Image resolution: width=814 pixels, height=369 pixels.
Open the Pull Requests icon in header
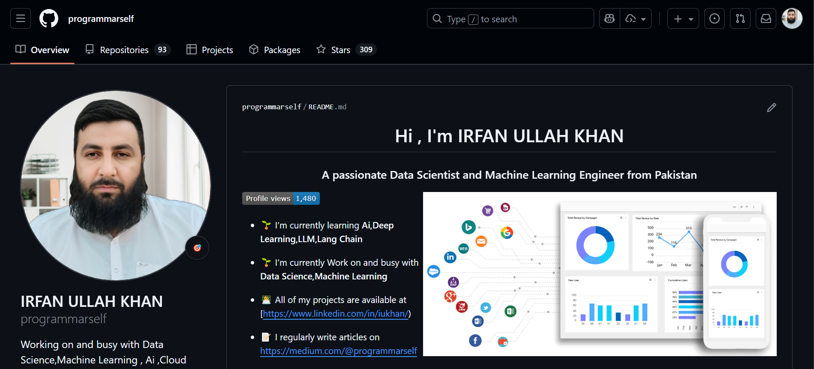[x=740, y=19]
